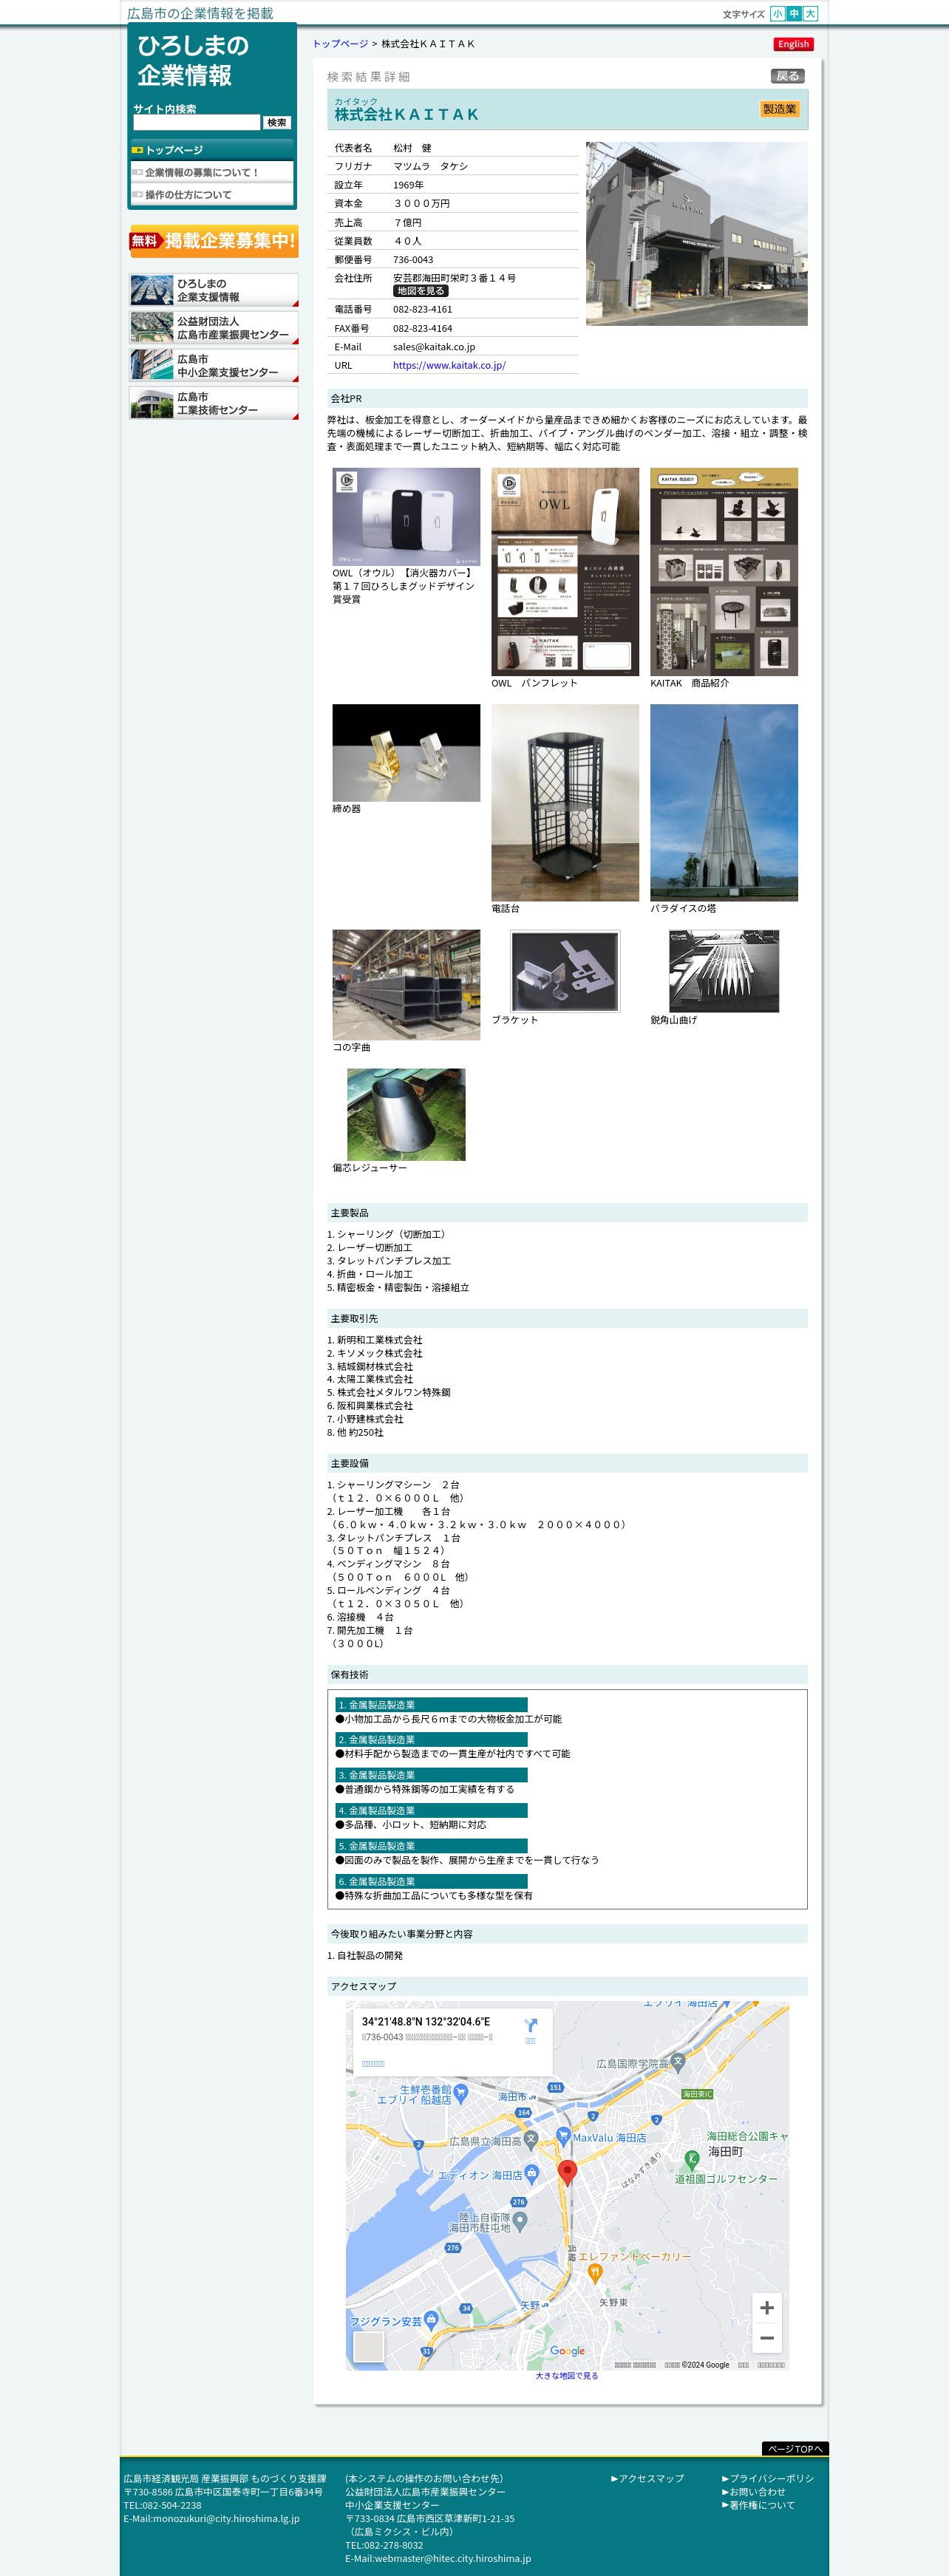Open the コの字曲 product image
Screen dimensions: 949x2576
point(406,985)
